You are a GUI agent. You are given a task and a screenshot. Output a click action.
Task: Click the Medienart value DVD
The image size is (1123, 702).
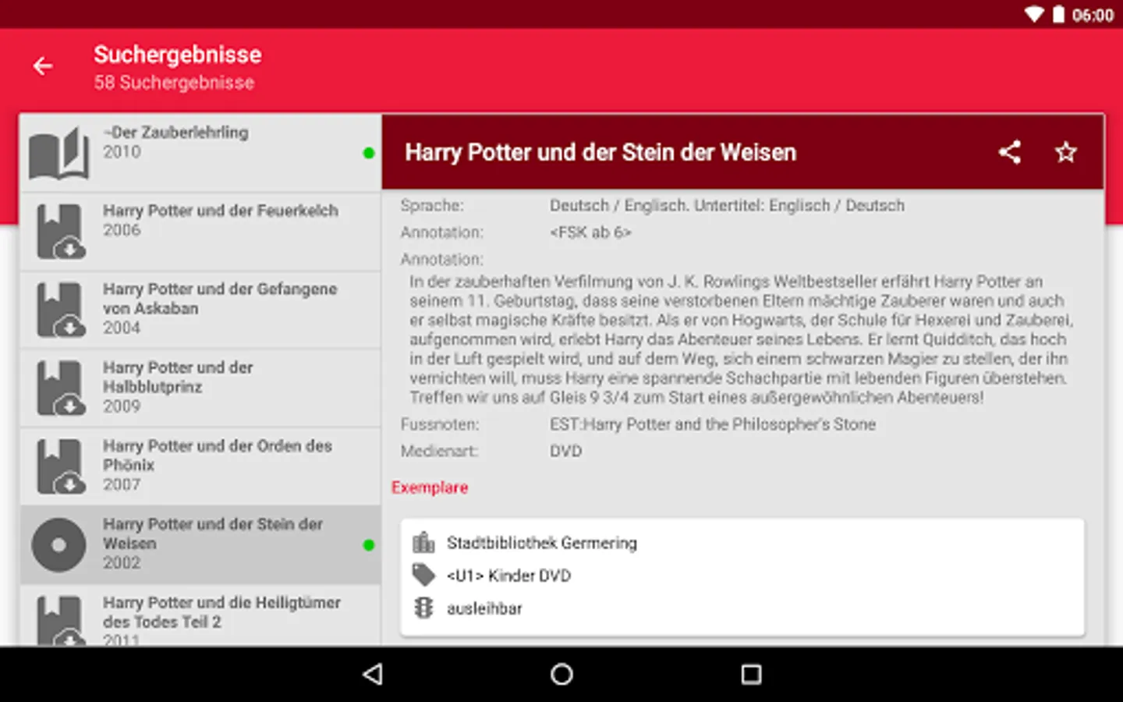coord(565,451)
